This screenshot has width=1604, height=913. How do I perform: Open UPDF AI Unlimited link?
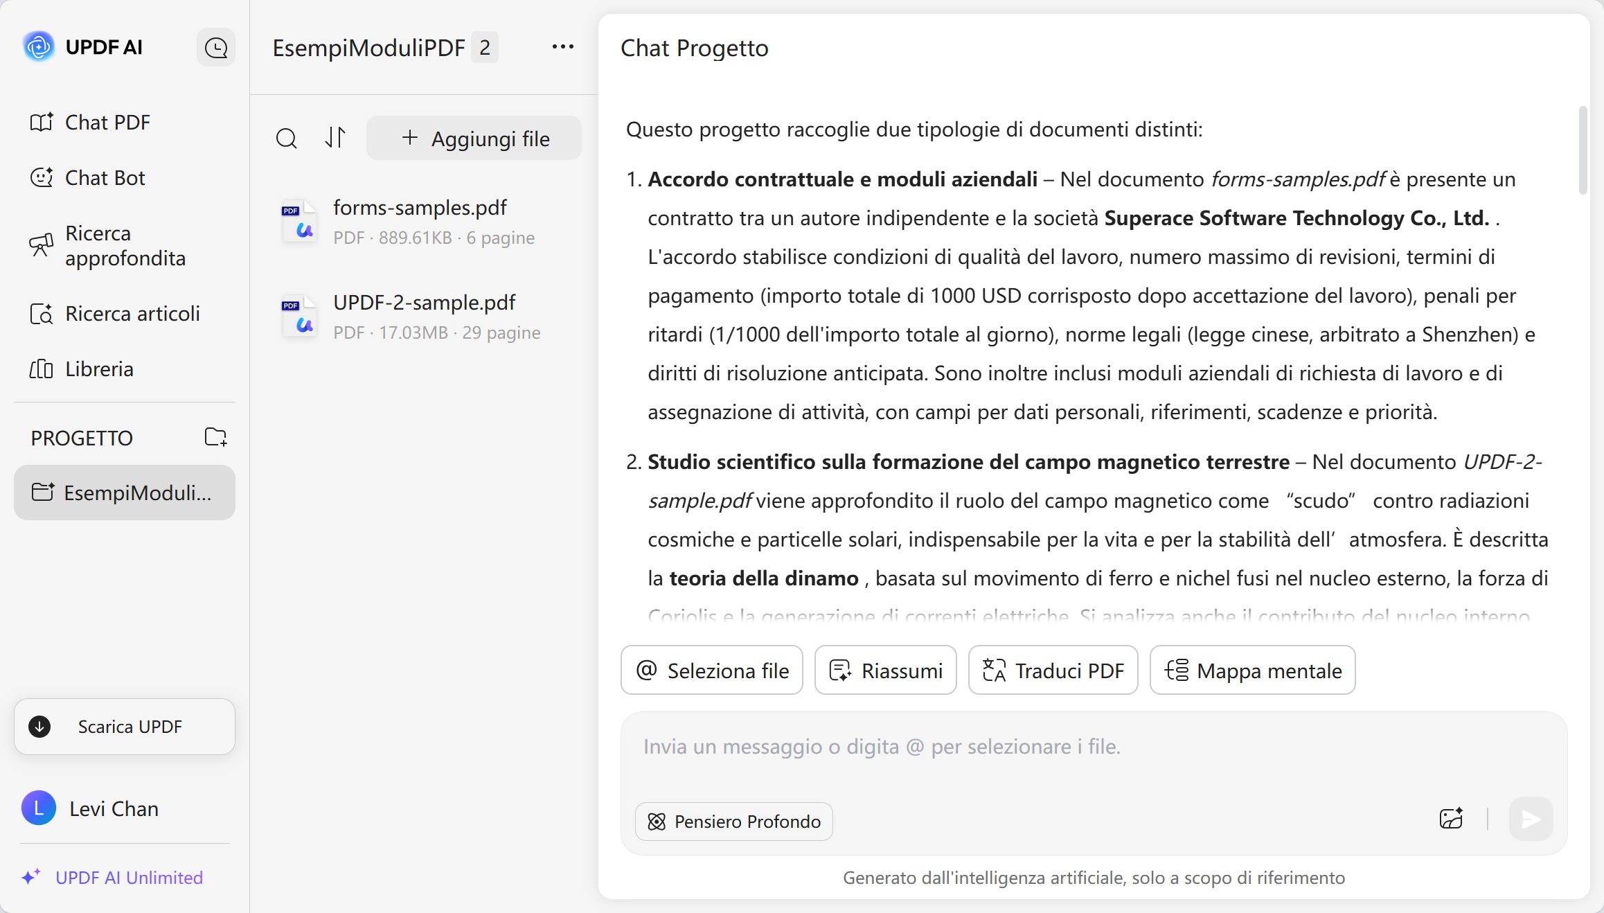tap(129, 878)
